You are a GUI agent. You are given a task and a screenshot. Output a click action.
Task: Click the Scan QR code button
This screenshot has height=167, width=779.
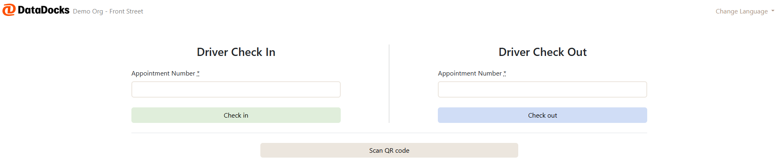coord(389,150)
